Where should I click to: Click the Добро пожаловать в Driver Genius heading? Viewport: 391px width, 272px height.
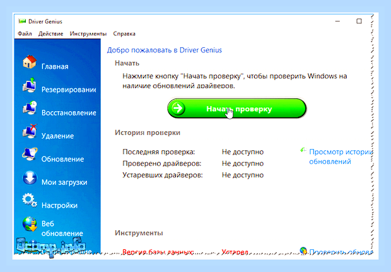[x=165, y=50]
